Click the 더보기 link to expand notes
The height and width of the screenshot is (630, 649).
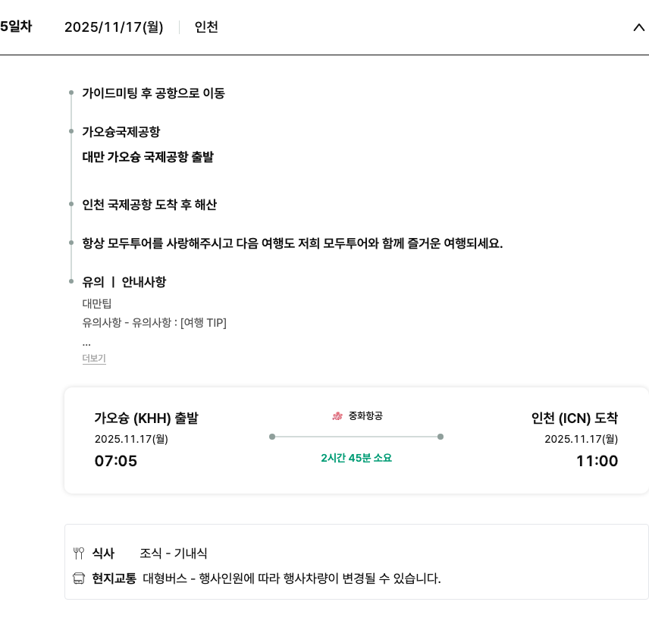94,359
